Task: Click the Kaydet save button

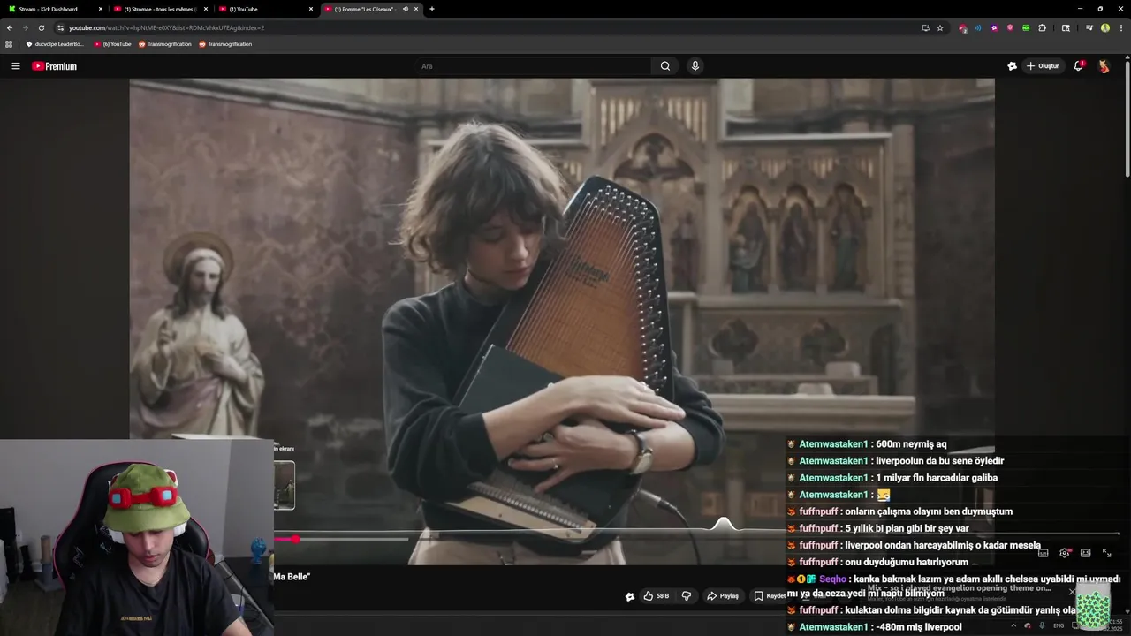Action: click(769, 596)
